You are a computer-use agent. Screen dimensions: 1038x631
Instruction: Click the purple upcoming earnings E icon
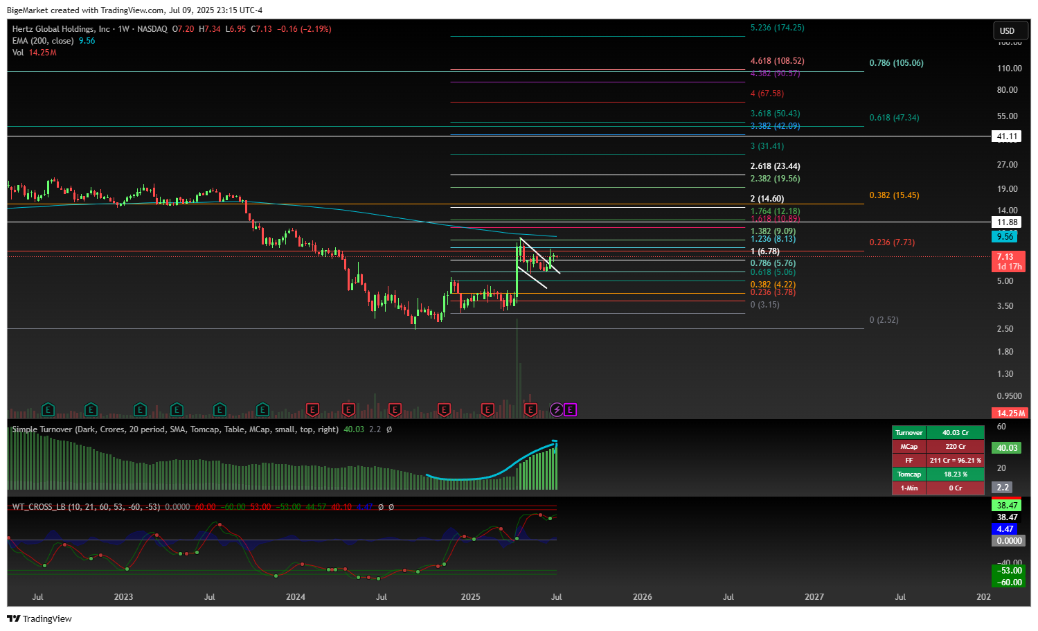tap(570, 410)
